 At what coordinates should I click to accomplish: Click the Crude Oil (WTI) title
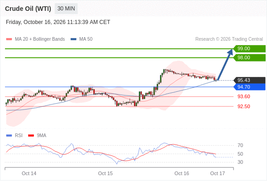tap(28, 9)
